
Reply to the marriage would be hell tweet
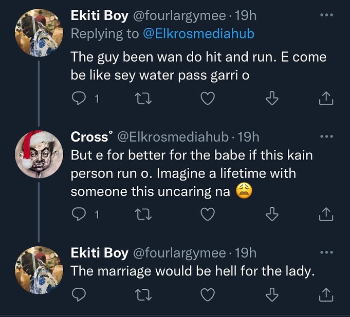pyautogui.click(x=78, y=295)
